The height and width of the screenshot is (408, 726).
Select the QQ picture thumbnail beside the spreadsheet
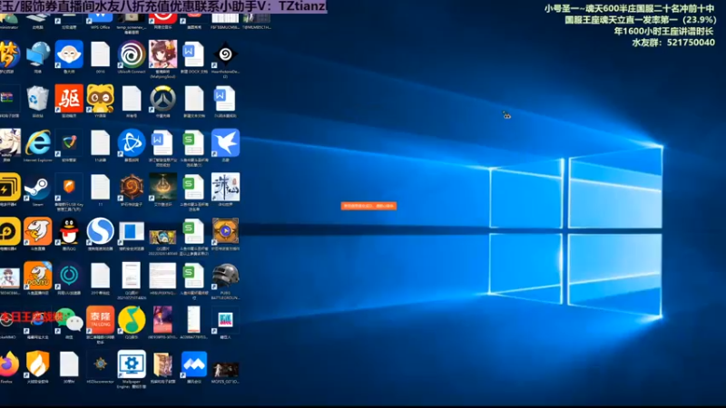tap(162, 237)
